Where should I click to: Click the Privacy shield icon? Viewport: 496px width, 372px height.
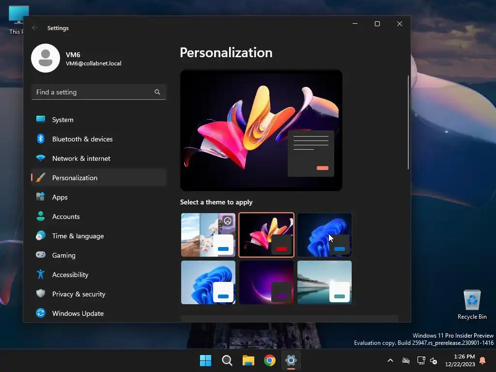pos(41,294)
